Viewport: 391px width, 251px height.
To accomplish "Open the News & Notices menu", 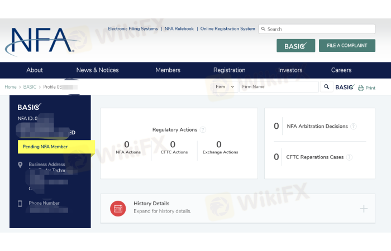I will tap(97, 70).
